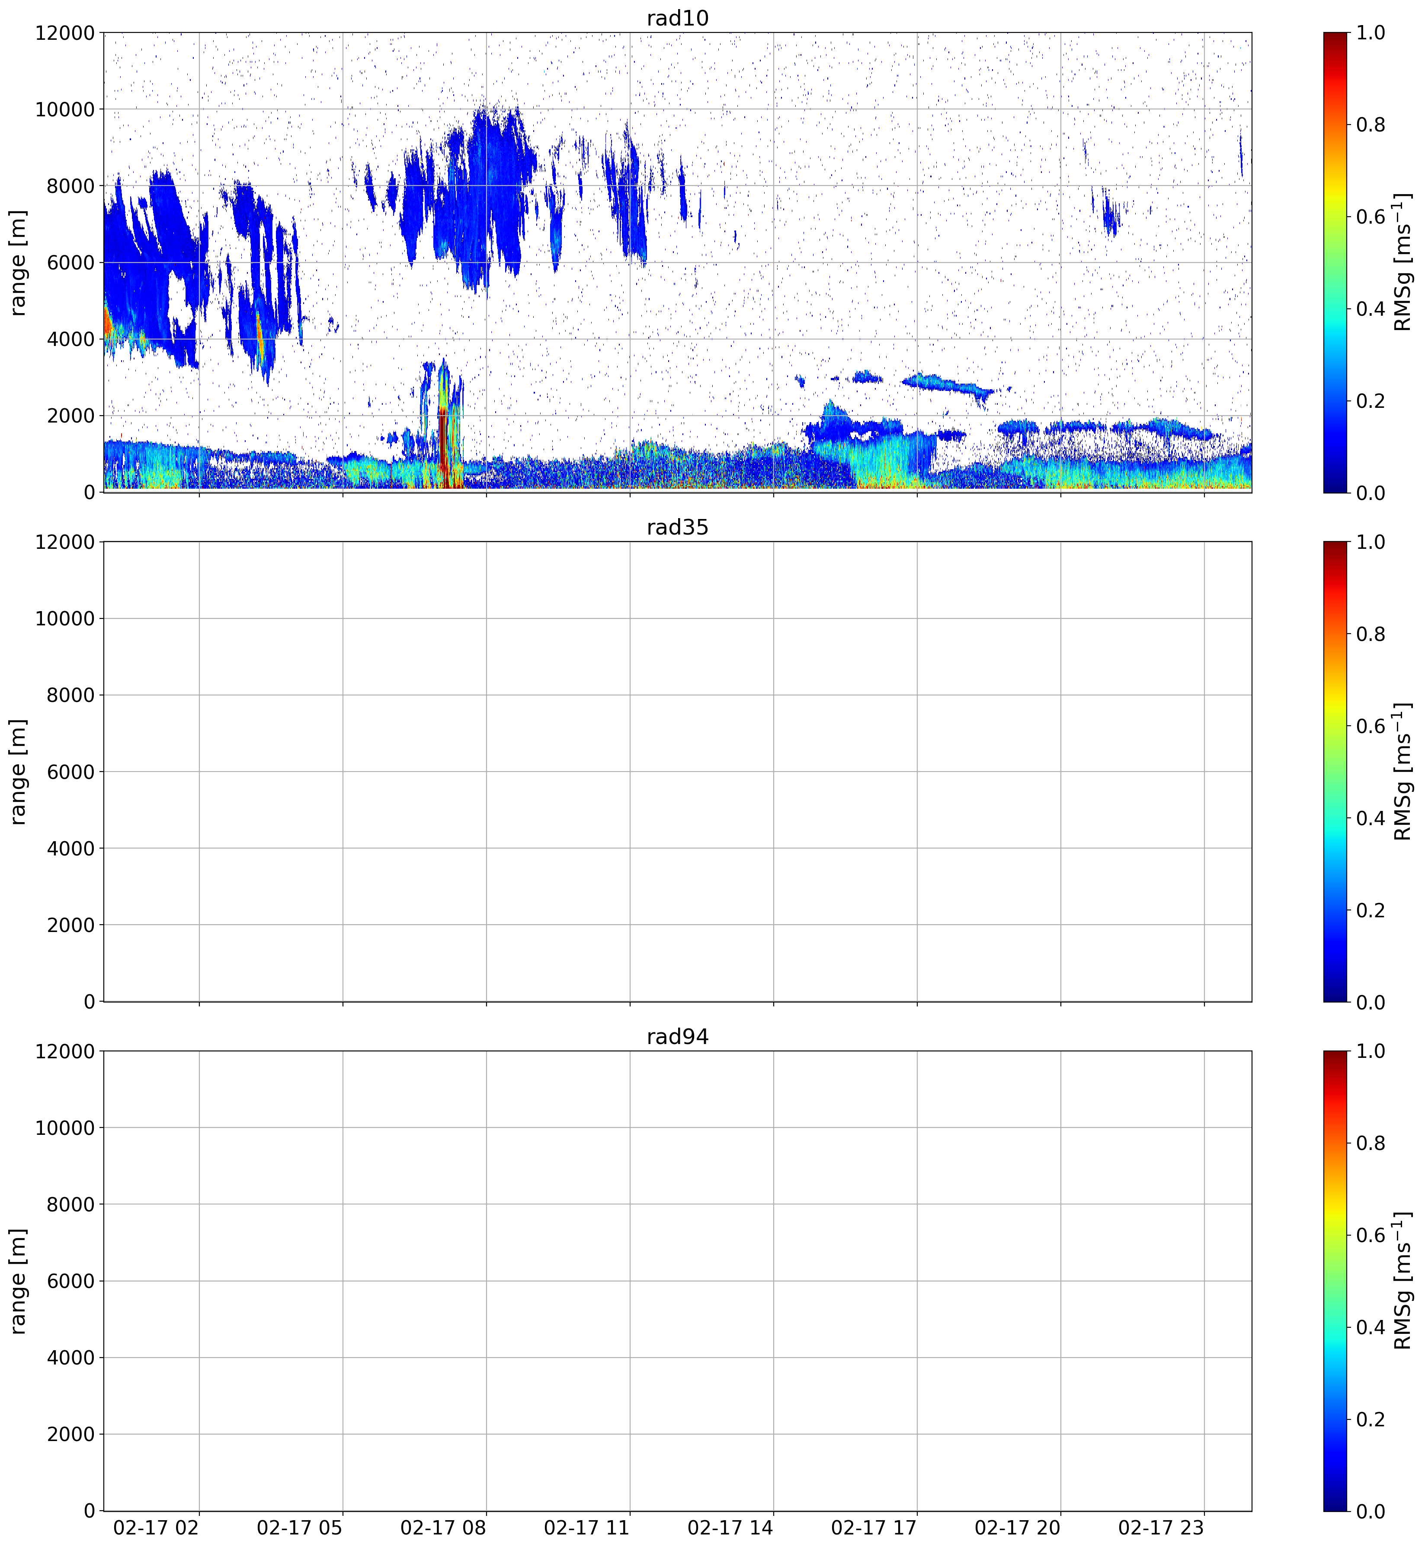Click the 6000 tick on rad35 y-axis

(71, 772)
